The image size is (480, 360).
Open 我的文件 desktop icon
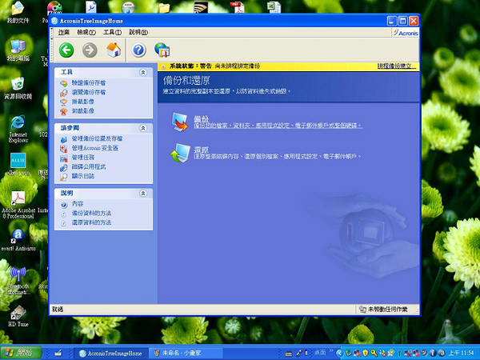click(18, 12)
